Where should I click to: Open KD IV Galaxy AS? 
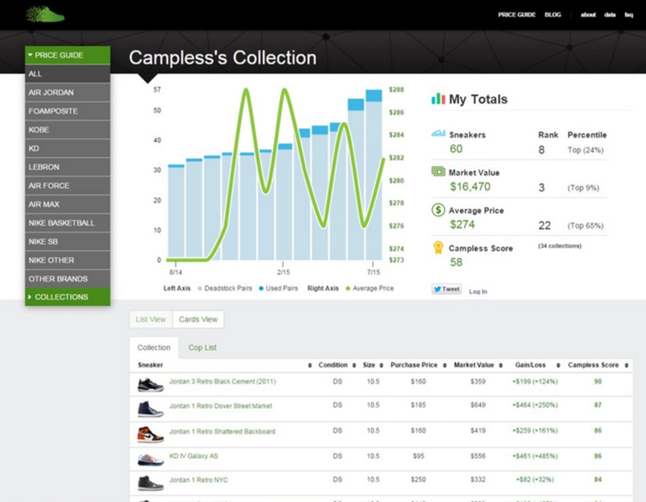point(194,456)
